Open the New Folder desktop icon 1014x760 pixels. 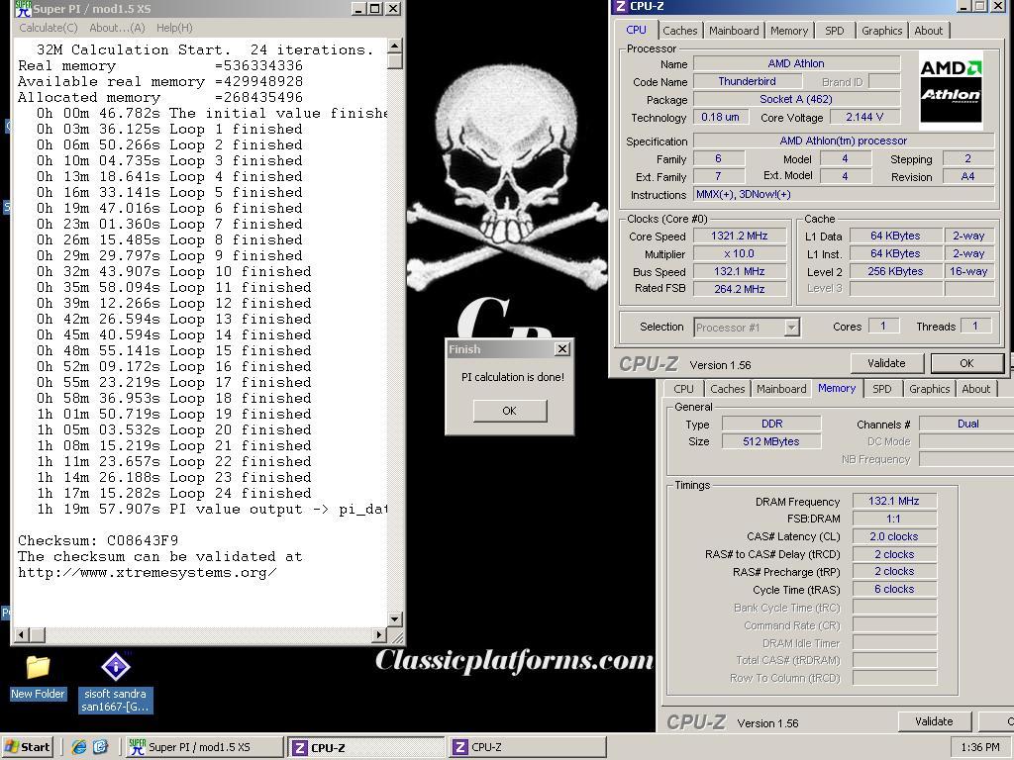click(x=38, y=677)
